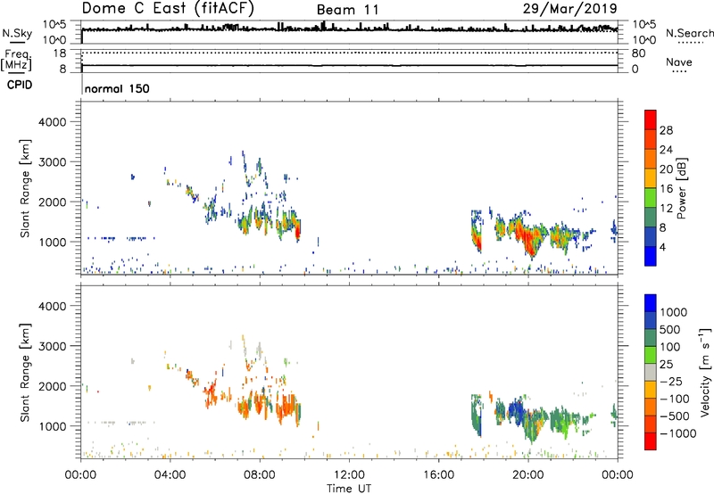Click the light green segment of the power colorbar
The height and width of the screenshot is (494, 714).
coord(651,197)
